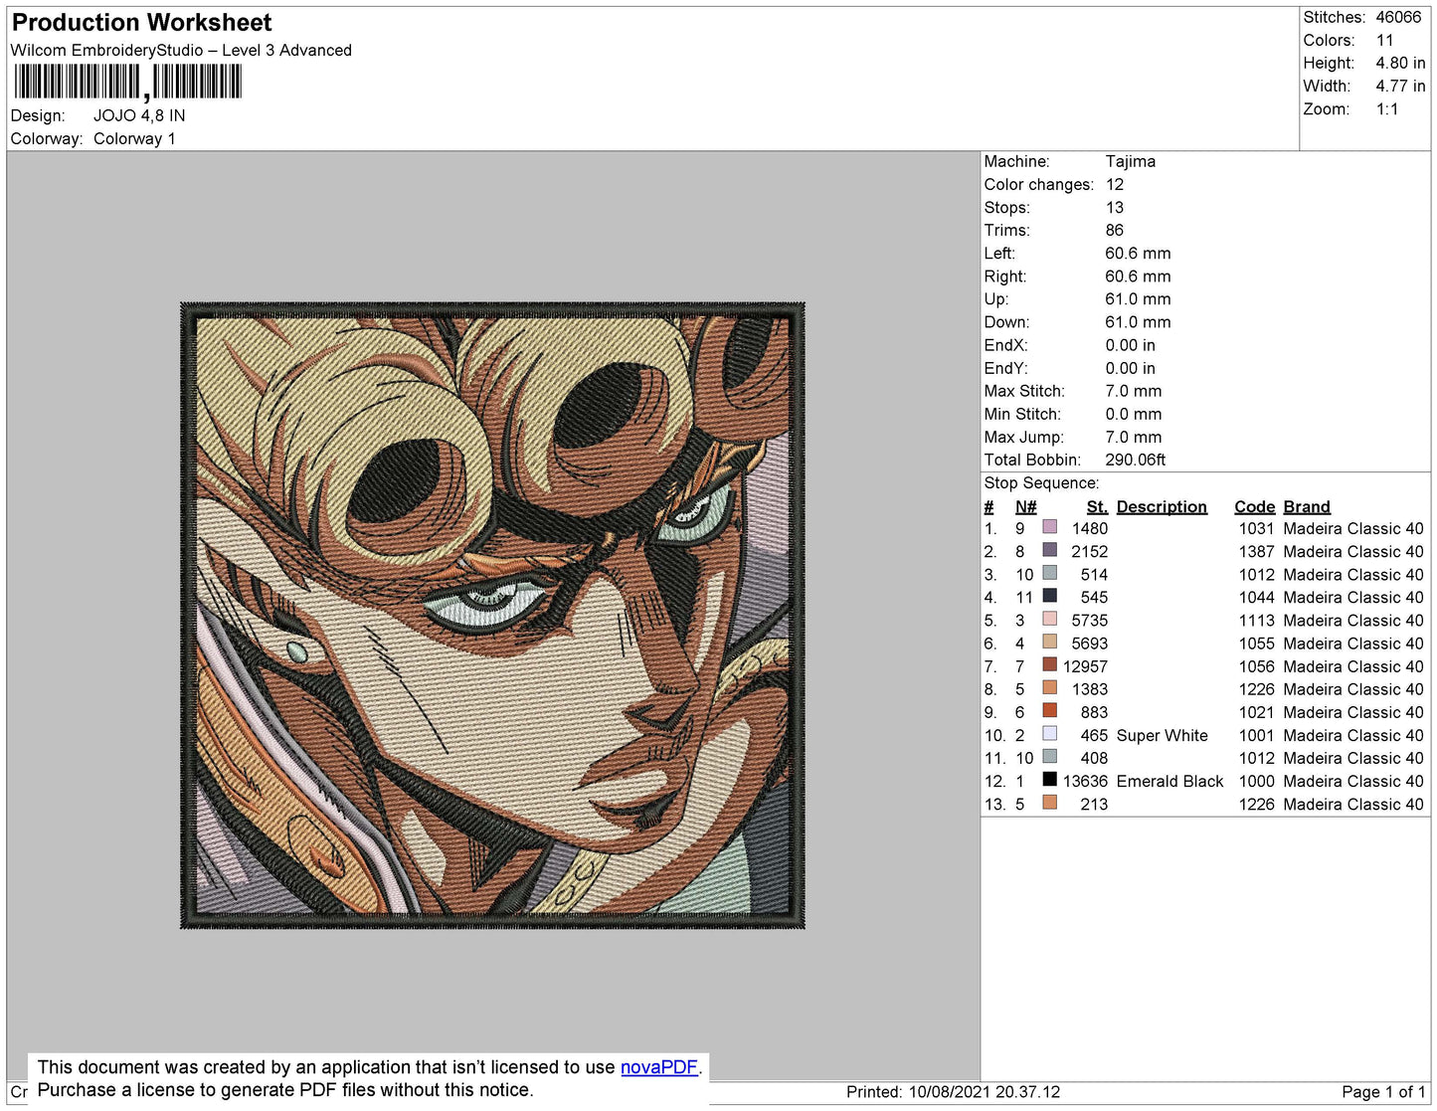Select orange swatch in stop row 13
This screenshot has height=1111, width=1437.
pyautogui.click(x=1049, y=803)
